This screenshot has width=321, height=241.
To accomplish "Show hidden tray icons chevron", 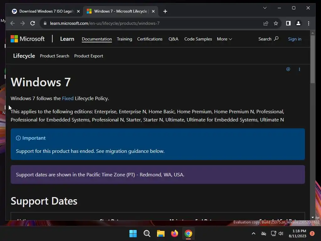I will coord(253,233).
